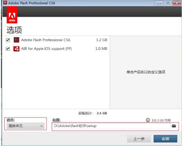Click the 安装 install button
182x146 pixels.
[x=165, y=139]
